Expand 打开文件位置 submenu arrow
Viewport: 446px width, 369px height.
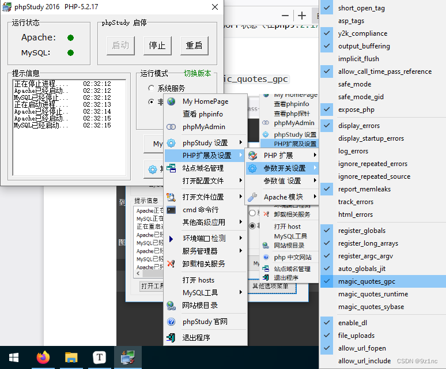[241, 196]
